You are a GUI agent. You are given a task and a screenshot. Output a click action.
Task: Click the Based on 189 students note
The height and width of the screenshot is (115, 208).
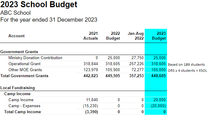(x=186, y=65)
